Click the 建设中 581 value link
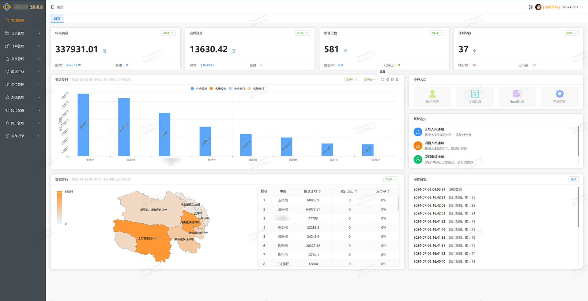588x301 pixels. (341, 65)
